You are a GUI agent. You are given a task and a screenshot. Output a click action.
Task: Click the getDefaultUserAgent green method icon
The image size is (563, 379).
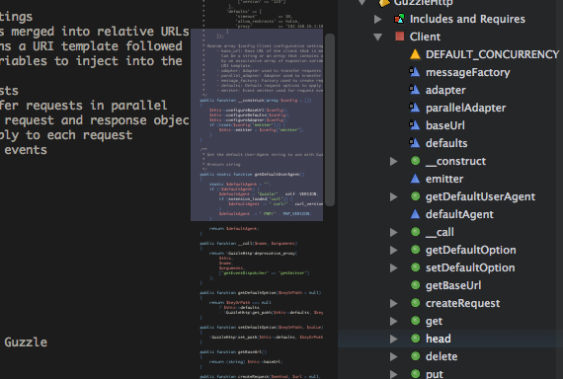click(x=416, y=196)
